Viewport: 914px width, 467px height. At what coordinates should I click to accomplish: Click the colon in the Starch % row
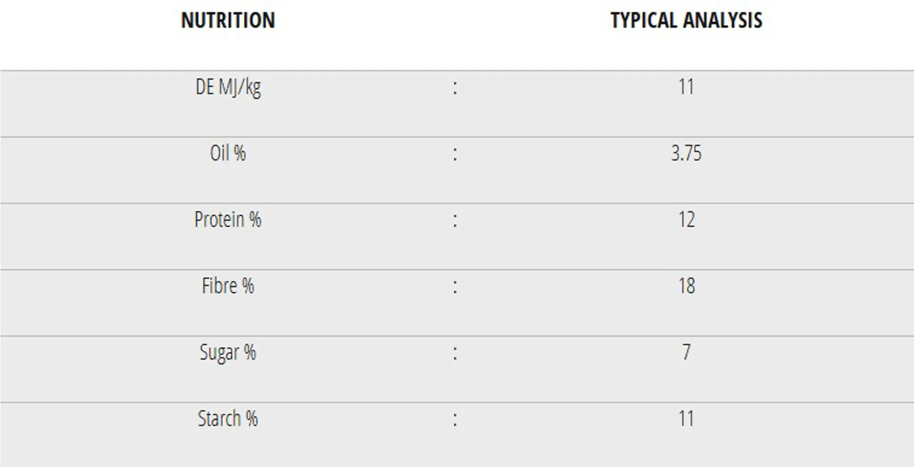click(455, 419)
